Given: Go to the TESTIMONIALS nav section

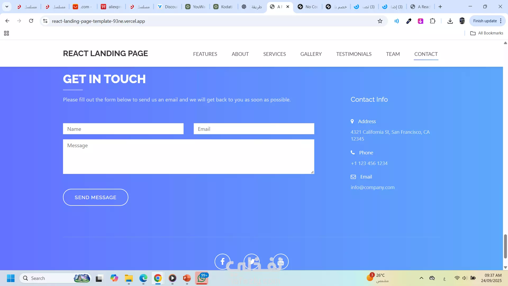Looking at the screenshot, I should (x=354, y=54).
